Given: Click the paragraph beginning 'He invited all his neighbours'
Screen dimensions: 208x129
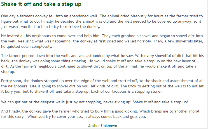Looking at the screenshot, I should click(x=102, y=41).
